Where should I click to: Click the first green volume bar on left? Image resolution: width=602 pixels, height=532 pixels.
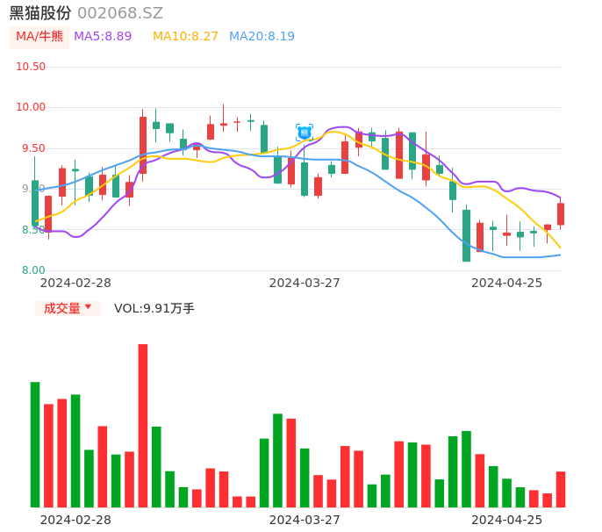click(35, 444)
